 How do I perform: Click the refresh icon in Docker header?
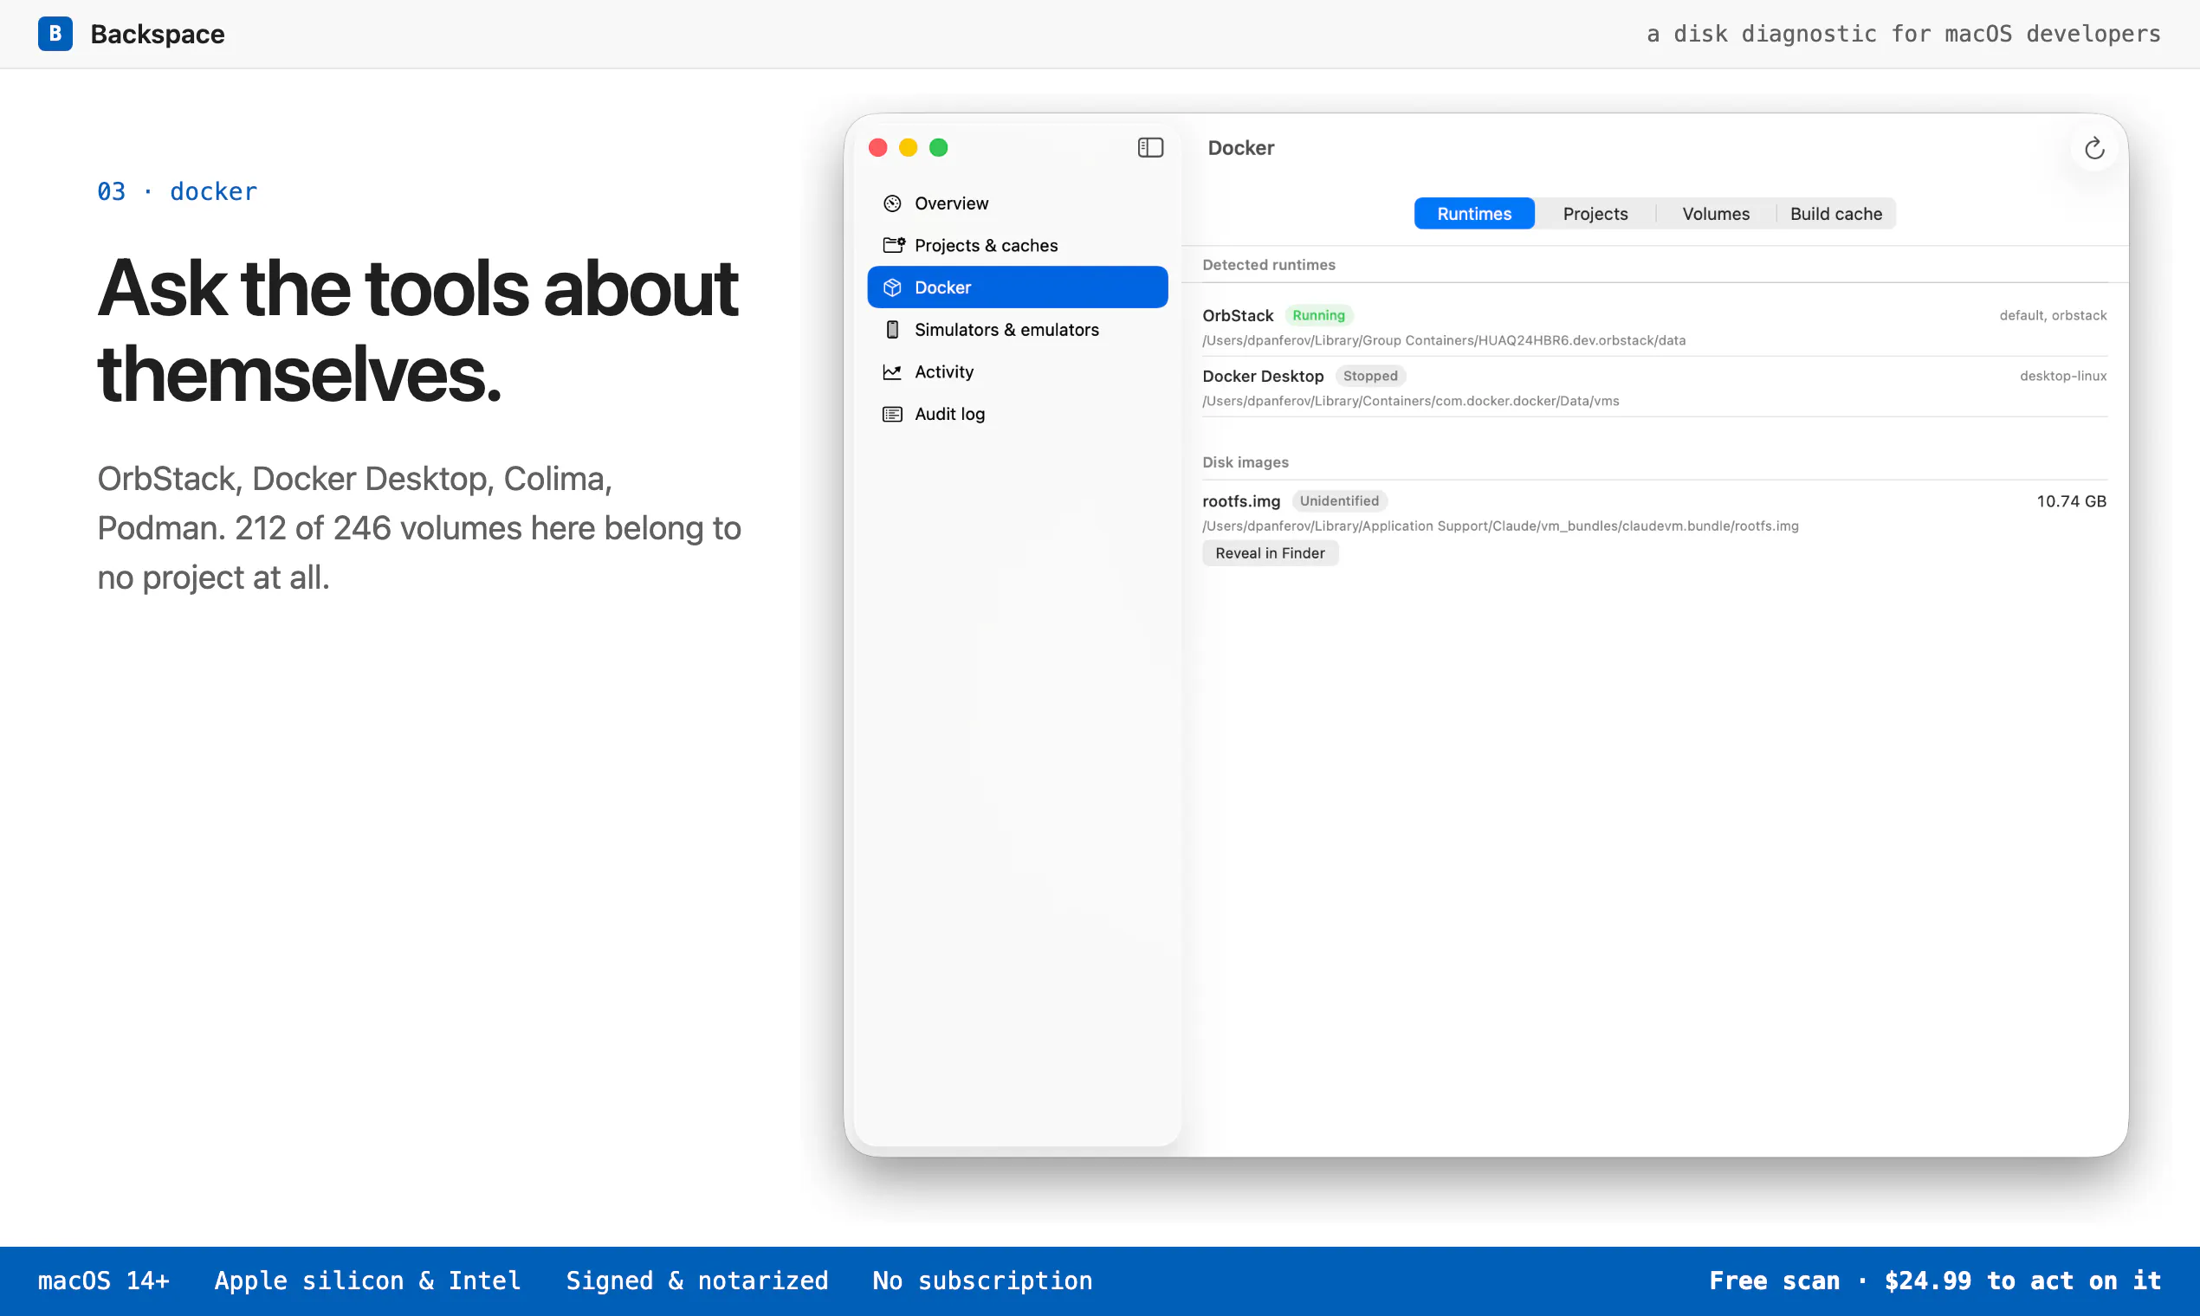click(x=2093, y=148)
